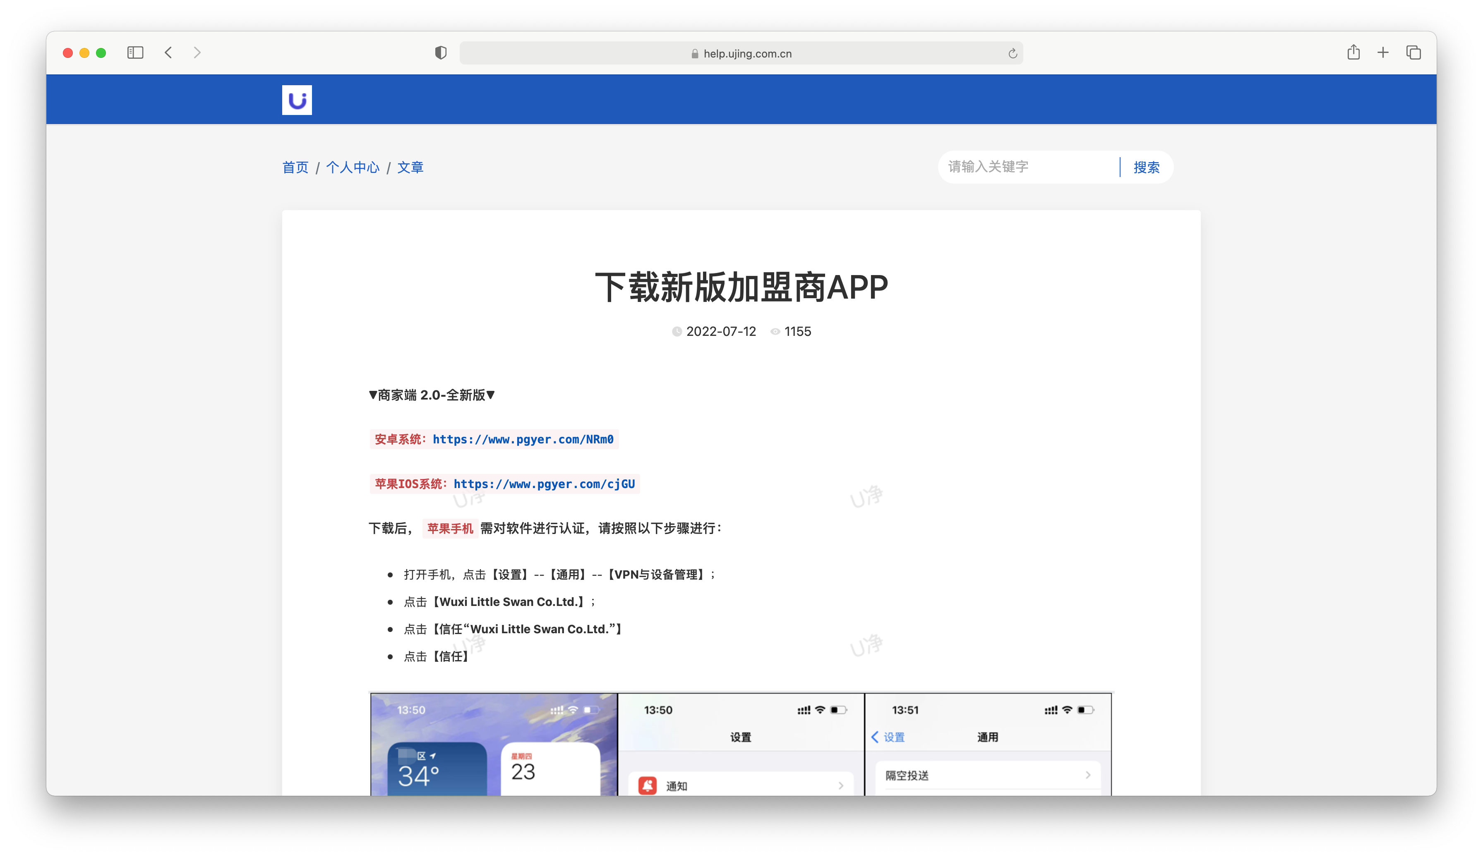Toggle the Safari sidebar button
Image resolution: width=1483 pixels, height=857 pixels.
point(135,53)
